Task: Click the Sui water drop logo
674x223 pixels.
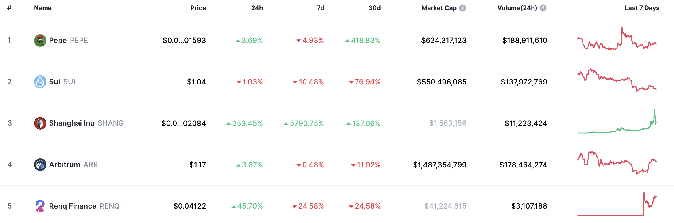Action: pos(40,82)
